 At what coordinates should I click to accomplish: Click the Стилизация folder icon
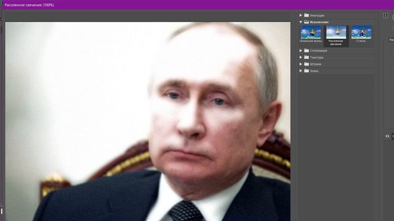307,50
